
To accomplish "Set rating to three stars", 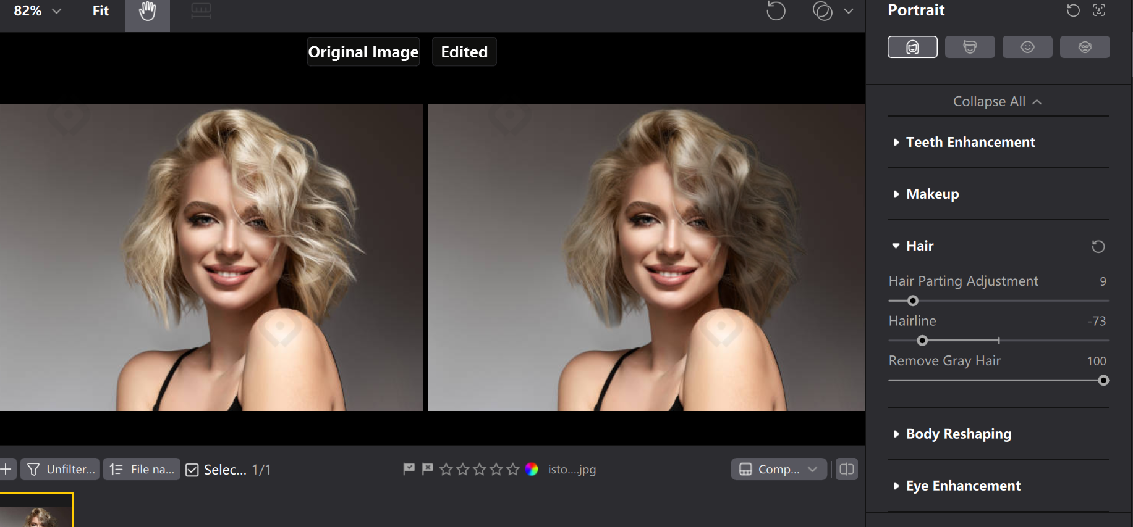I will 480,470.
